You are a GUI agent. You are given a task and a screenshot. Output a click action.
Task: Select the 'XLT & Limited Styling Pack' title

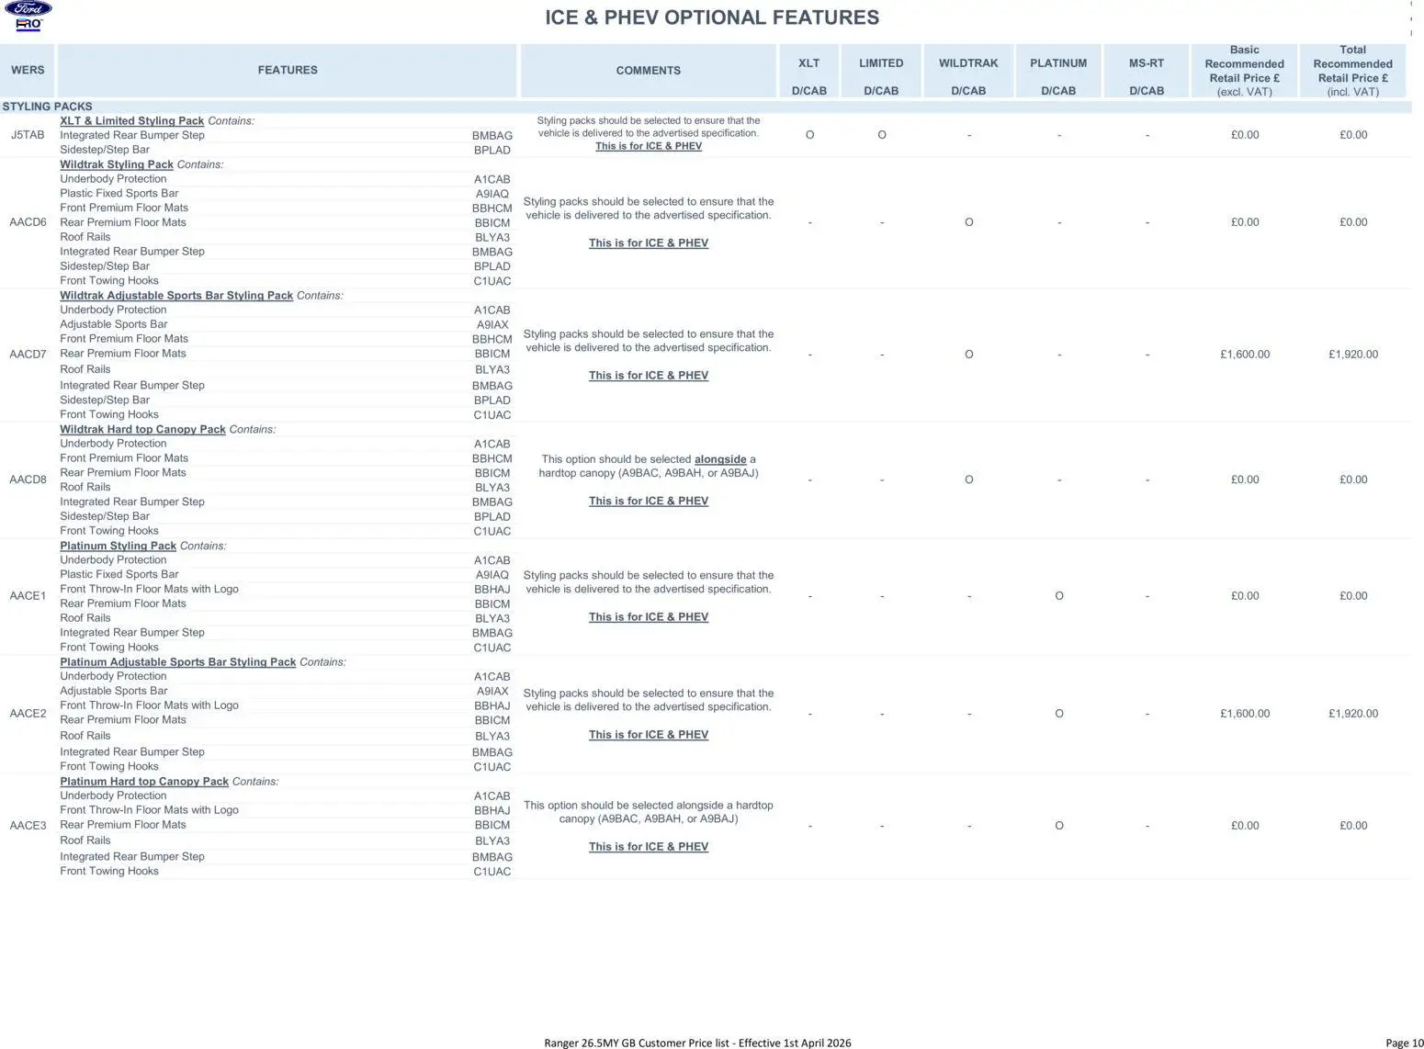coord(132,121)
